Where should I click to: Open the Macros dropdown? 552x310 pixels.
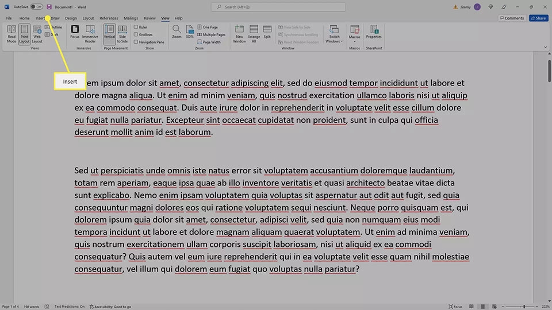click(x=355, y=34)
